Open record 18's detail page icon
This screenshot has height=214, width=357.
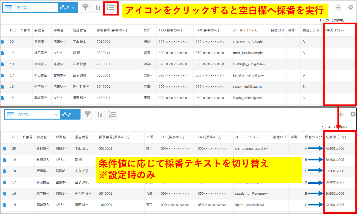point(3,64)
